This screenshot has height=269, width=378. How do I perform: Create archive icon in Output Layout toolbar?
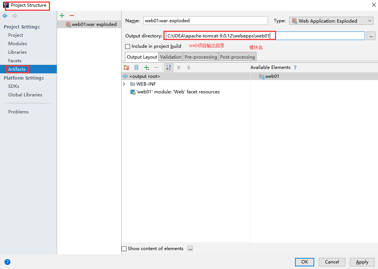click(x=136, y=68)
